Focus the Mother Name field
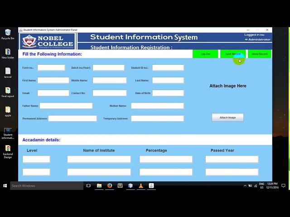This screenshot has width=290, height=217. [x=158, y=106]
